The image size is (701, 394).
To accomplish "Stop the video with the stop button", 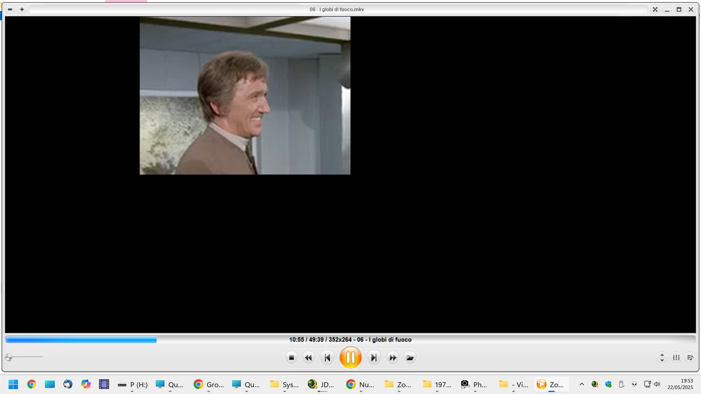I will [291, 358].
